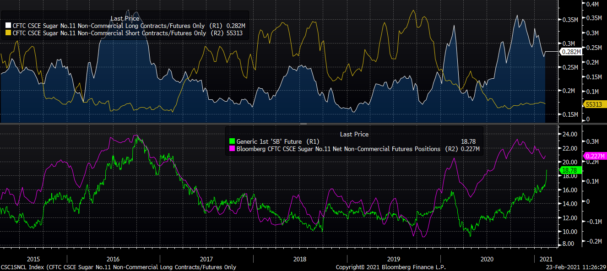Click the white 0.282M last-value tag
The height and width of the screenshot is (271, 607).
tap(570, 52)
